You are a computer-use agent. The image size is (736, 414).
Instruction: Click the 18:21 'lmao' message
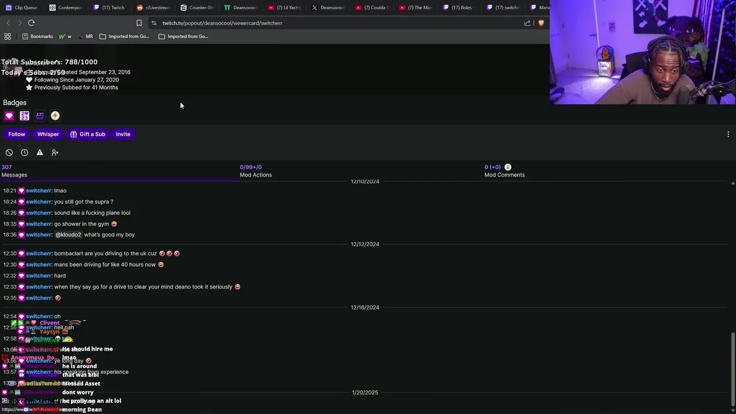coord(60,190)
